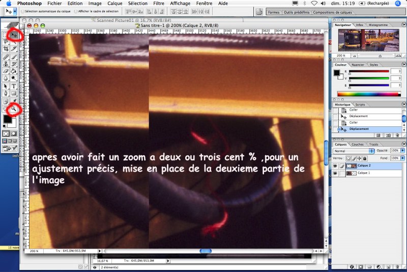Click the 200 % zoom field in Navigateur
This screenshot has width=407, height=272.
341,56
